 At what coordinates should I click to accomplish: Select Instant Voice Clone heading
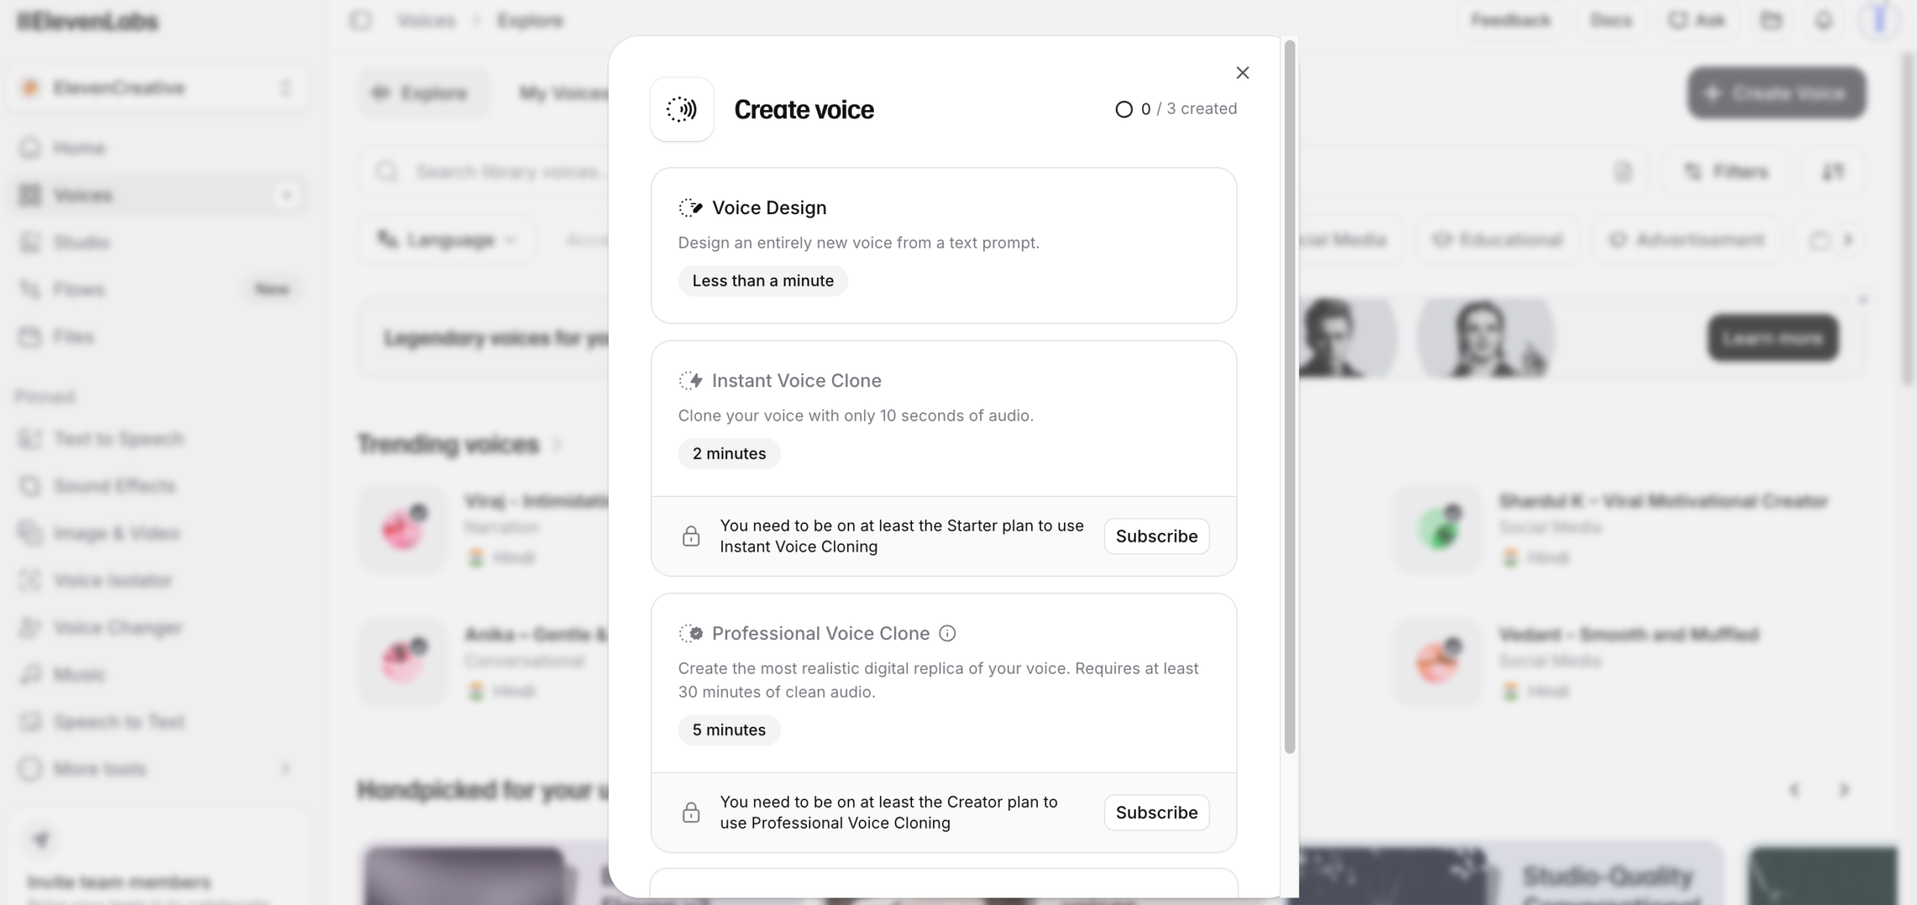(x=796, y=380)
